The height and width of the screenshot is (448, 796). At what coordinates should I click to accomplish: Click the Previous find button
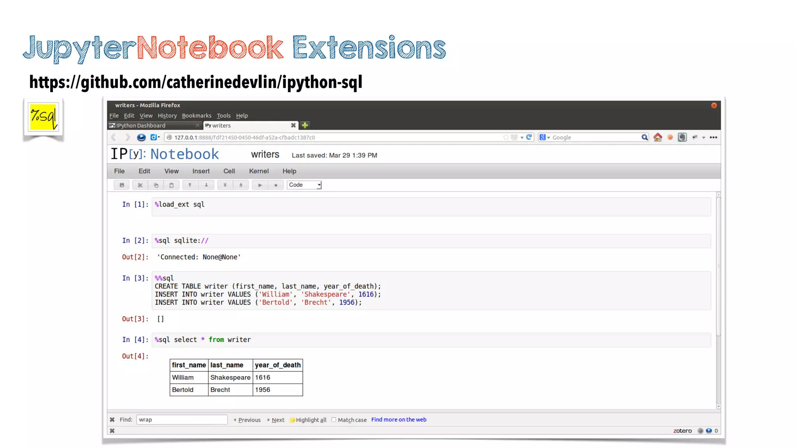pyautogui.click(x=247, y=420)
